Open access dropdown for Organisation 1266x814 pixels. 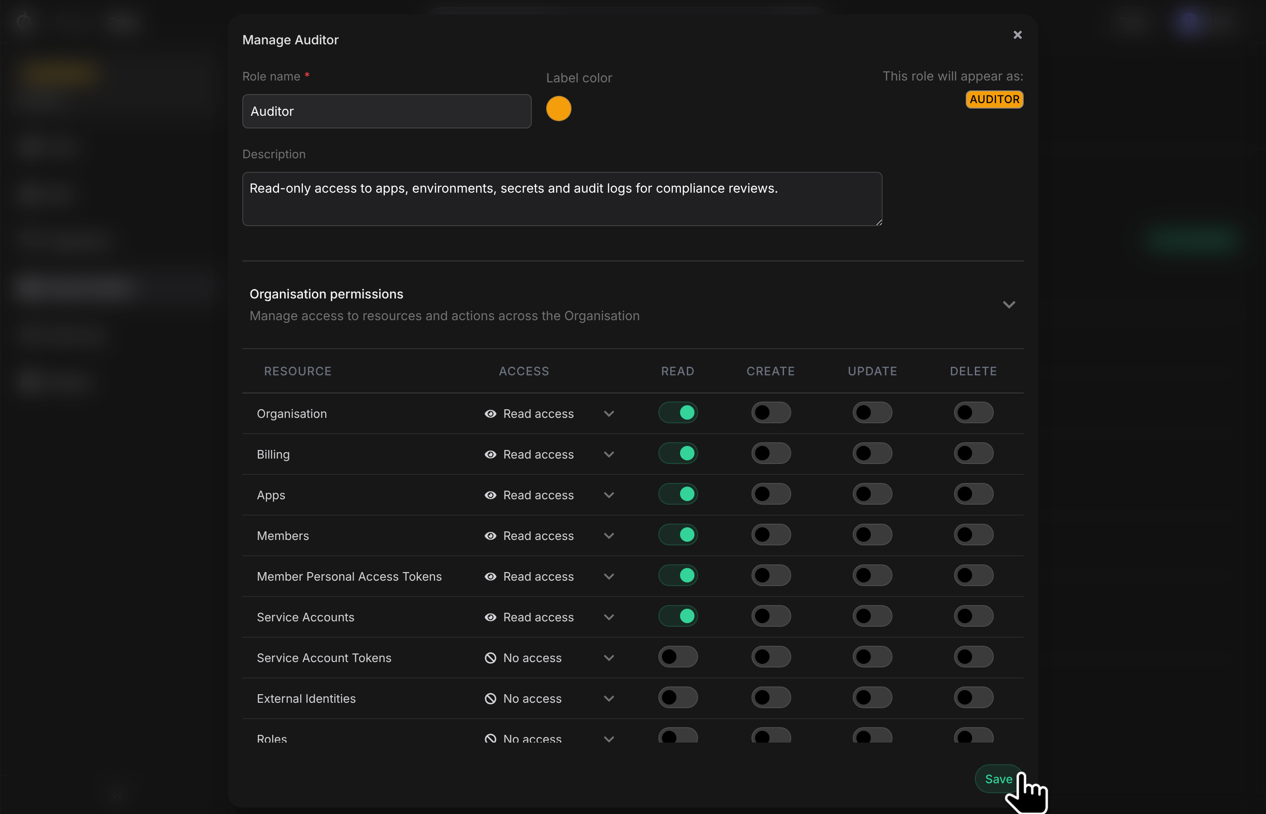coord(609,414)
